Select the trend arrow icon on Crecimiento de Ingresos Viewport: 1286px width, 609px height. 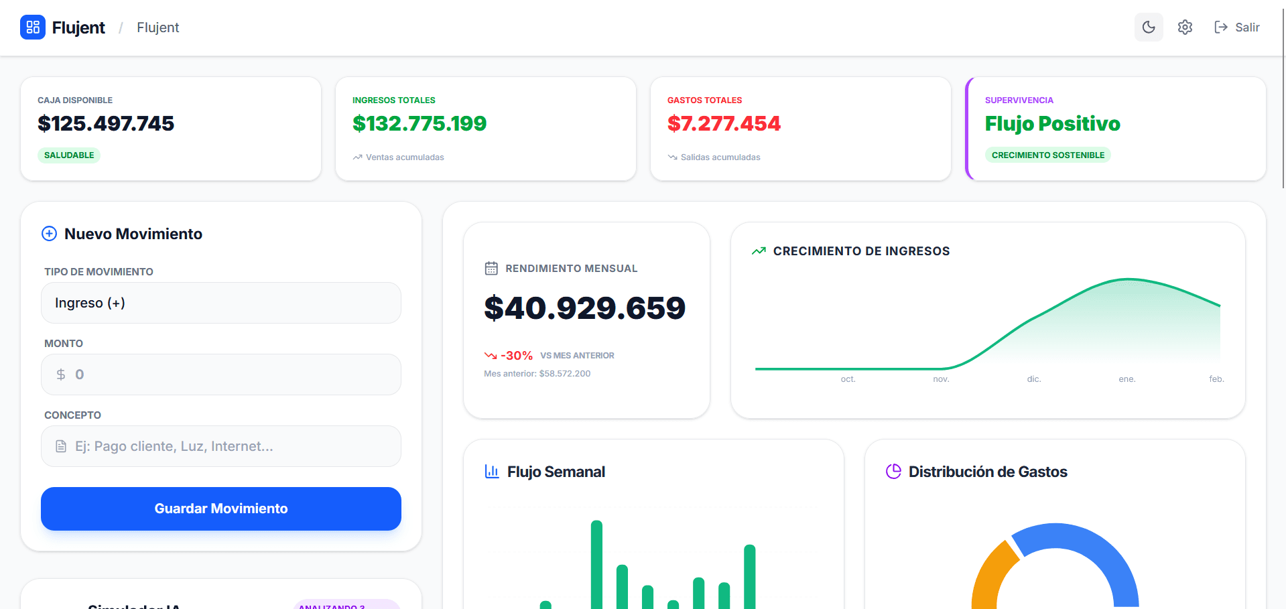pyautogui.click(x=758, y=250)
